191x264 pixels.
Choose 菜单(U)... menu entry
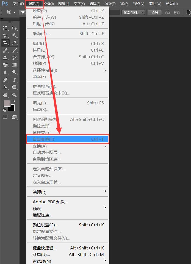[x=68, y=255]
